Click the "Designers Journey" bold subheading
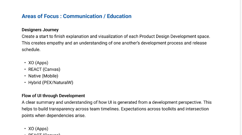 point(40,30)
